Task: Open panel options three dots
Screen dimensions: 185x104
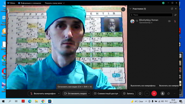Action: (x=175, y=94)
